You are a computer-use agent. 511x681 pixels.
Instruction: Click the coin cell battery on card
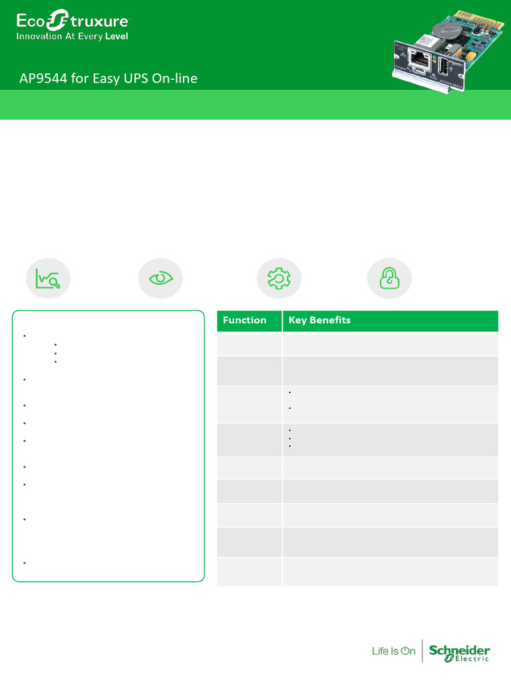445,30
